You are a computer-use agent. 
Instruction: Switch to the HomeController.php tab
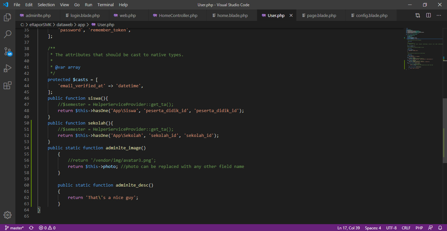point(178,15)
